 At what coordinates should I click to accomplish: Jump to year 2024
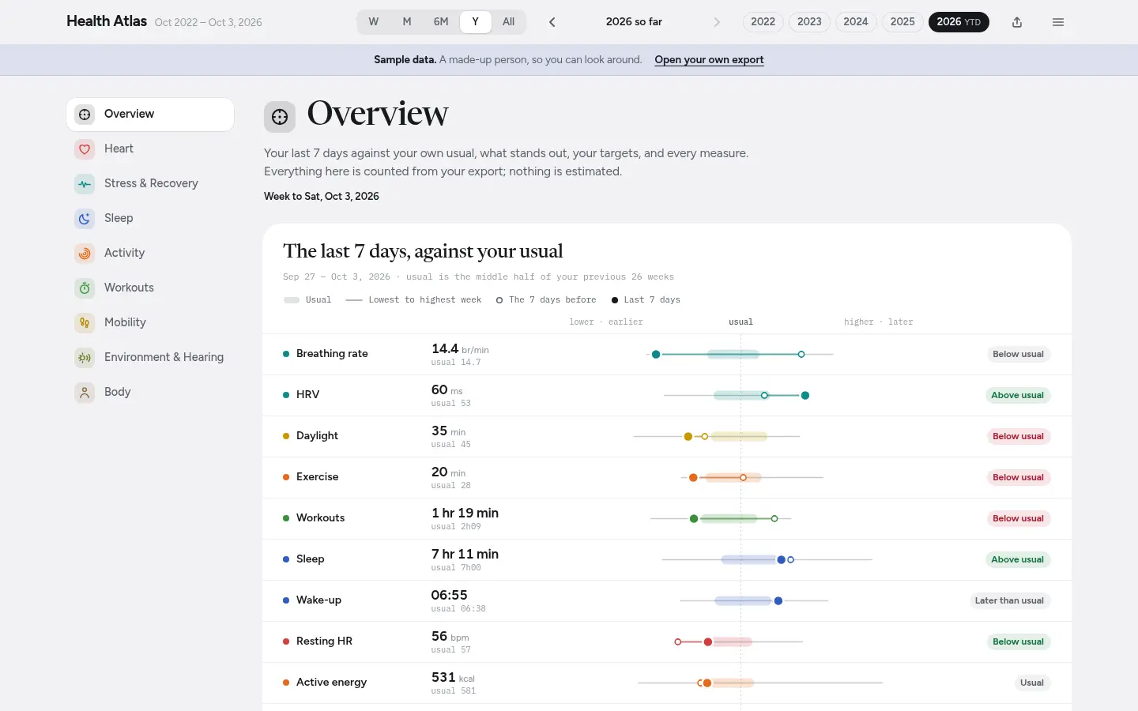pyautogui.click(x=856, y=22)
